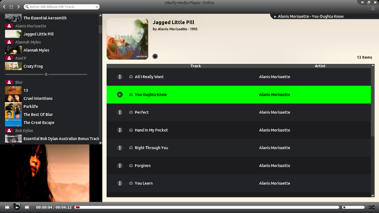The width and height of the screenshot is (379, 213).
Task: Skip to previous track
Action: [7, 207]
